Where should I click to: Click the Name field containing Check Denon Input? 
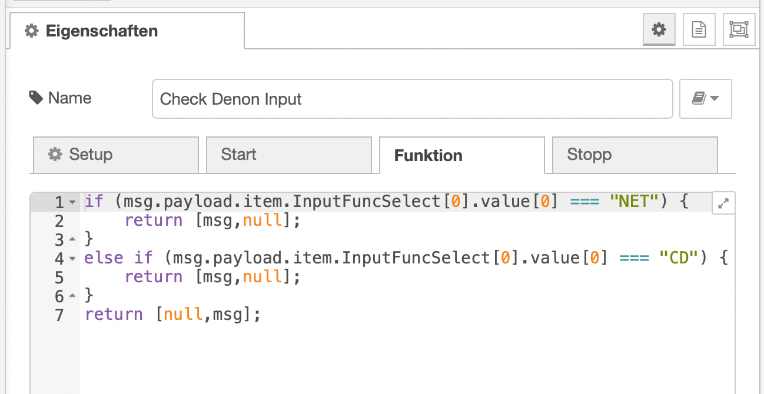point(412,99)
